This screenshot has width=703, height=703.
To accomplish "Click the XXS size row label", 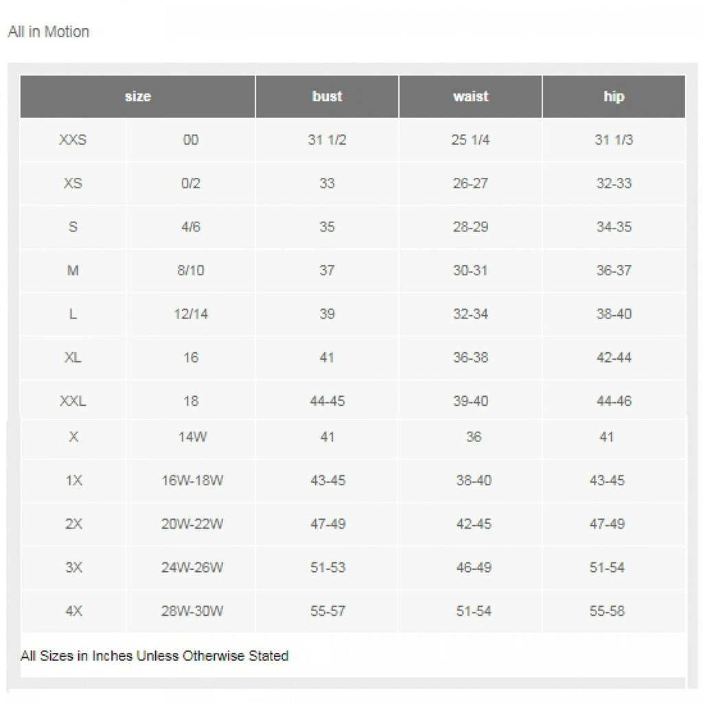I will [73, 140].
